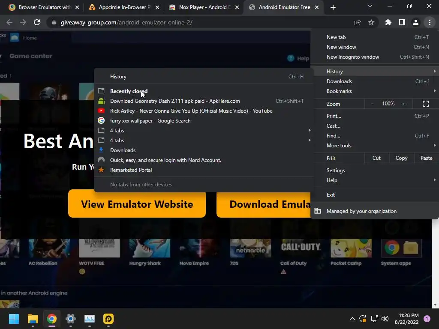Screen dimensions: 439x329
Task: Open the Hungry Shark game thumbnail
Action: click(150, 248)
